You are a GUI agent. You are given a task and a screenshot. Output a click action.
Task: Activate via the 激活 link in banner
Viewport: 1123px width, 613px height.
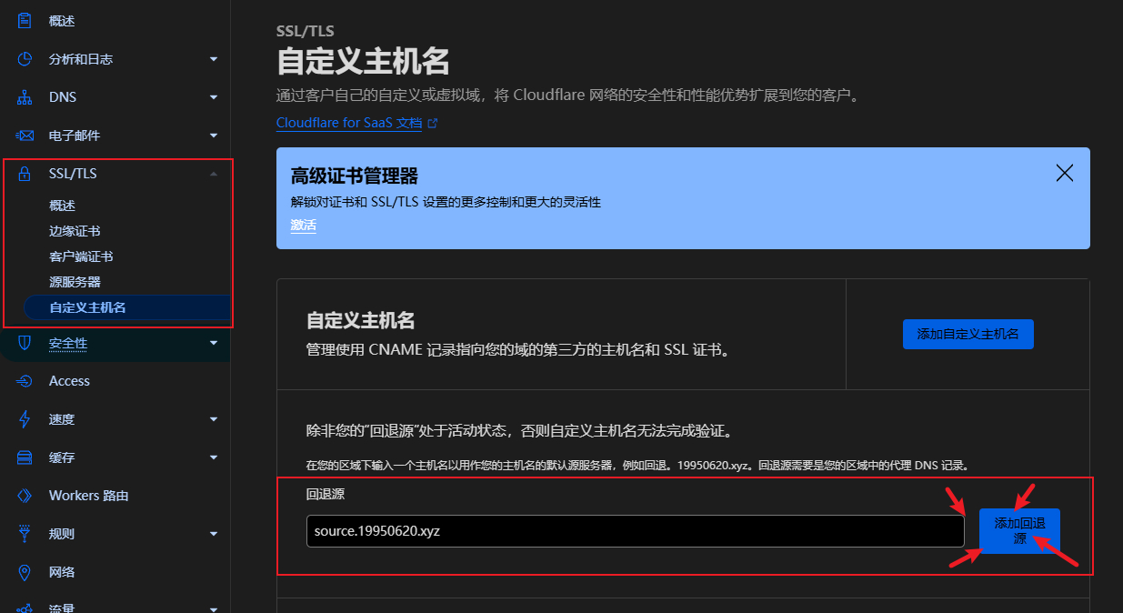(303, 225)
